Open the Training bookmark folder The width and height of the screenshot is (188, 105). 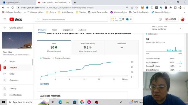[x=81, y=12]
